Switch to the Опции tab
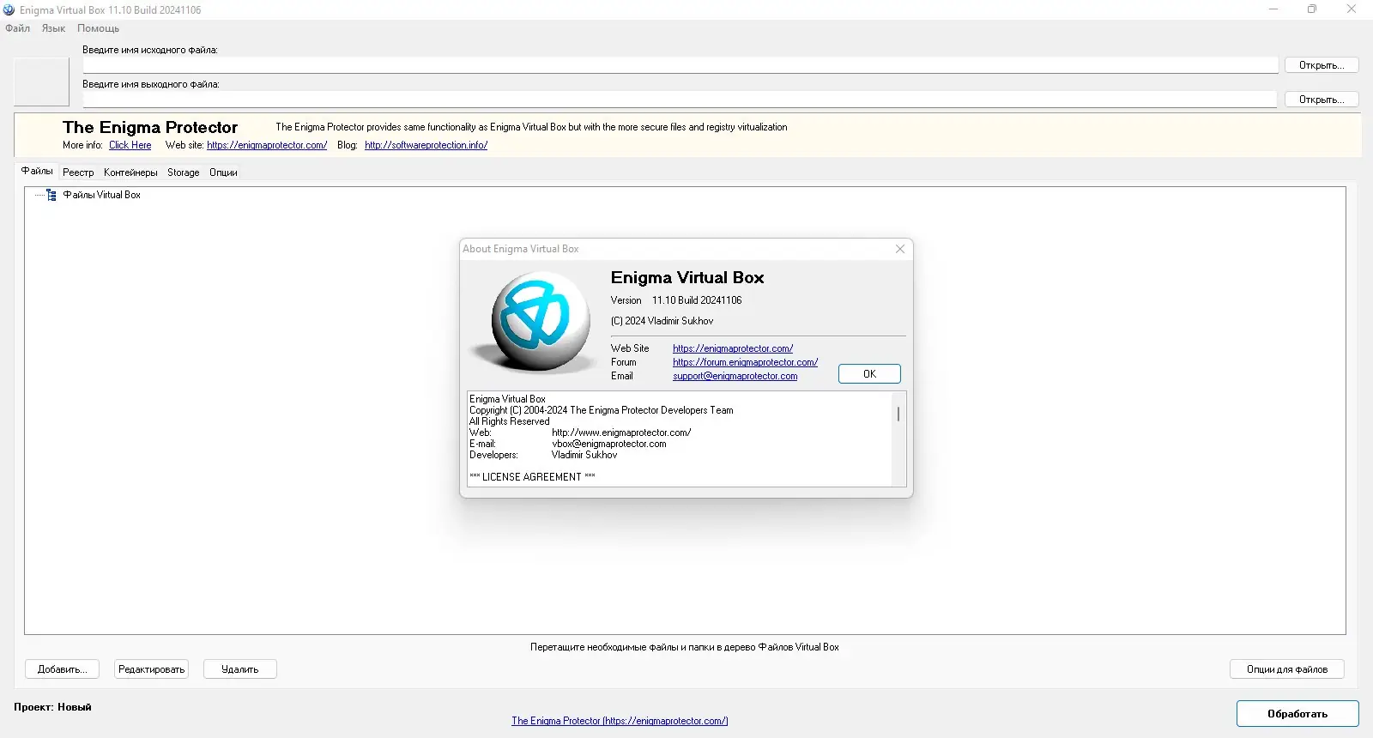Image resolution: width=1373 pixels, height=738 pixels. pos(223,172)
